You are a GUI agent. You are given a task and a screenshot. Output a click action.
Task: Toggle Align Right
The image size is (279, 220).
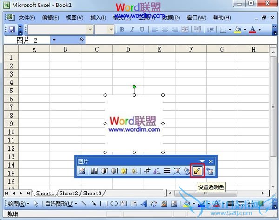tap(175, 30)
